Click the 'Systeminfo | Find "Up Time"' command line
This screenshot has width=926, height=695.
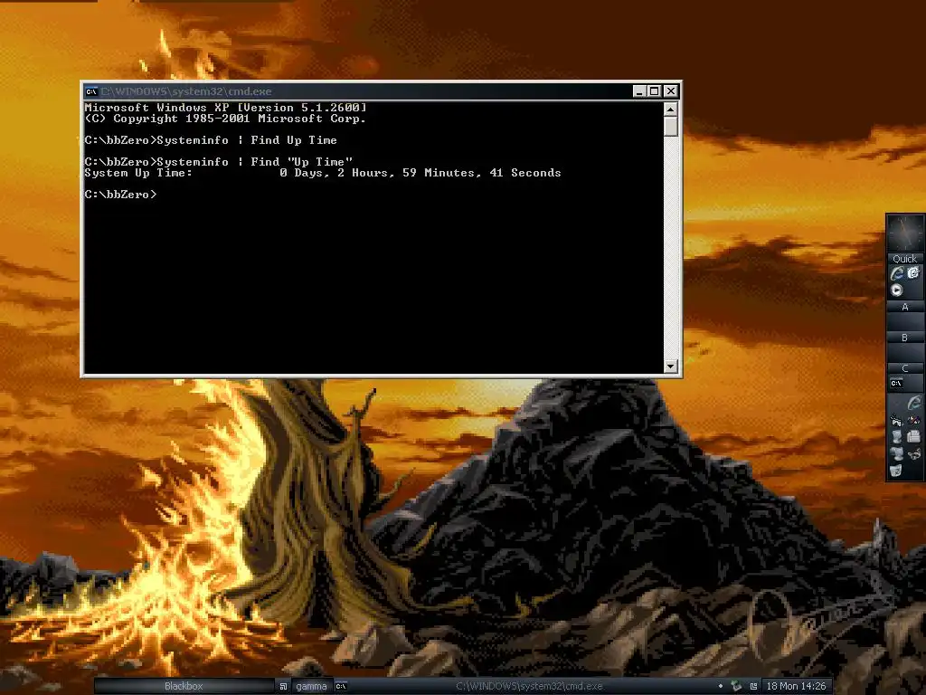tap(254, 162)
